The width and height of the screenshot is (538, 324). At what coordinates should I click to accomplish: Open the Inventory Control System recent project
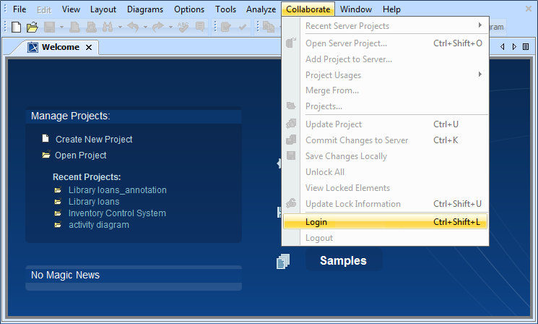[117, 213]
